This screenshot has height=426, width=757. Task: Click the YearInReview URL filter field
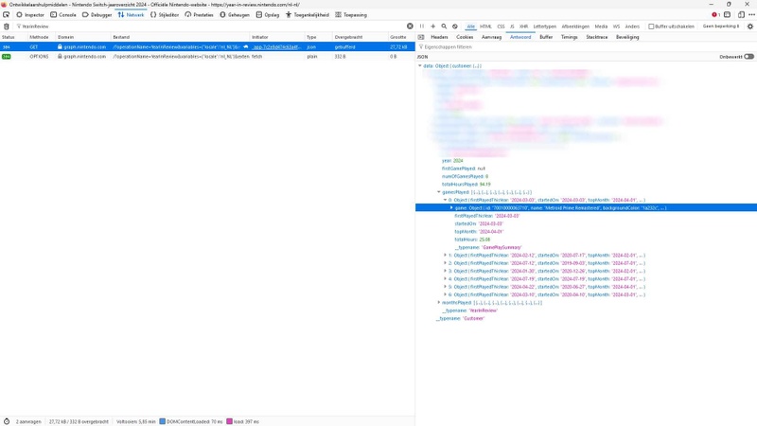[x=210, y=27]
